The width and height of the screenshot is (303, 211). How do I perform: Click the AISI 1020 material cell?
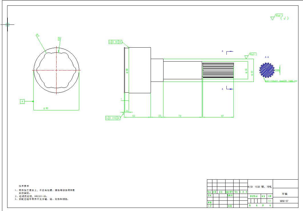(x=260, y=186)
